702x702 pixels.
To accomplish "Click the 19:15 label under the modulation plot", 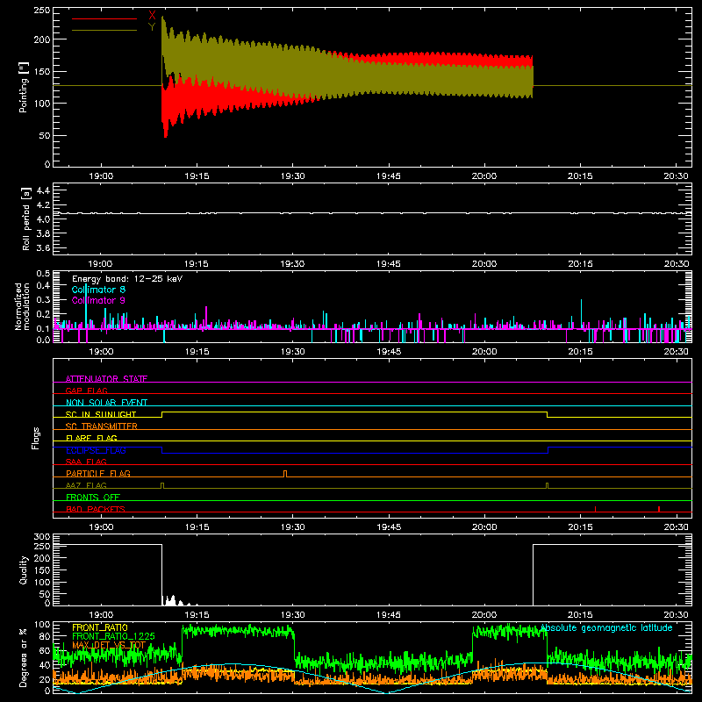I will coord(197,352).
